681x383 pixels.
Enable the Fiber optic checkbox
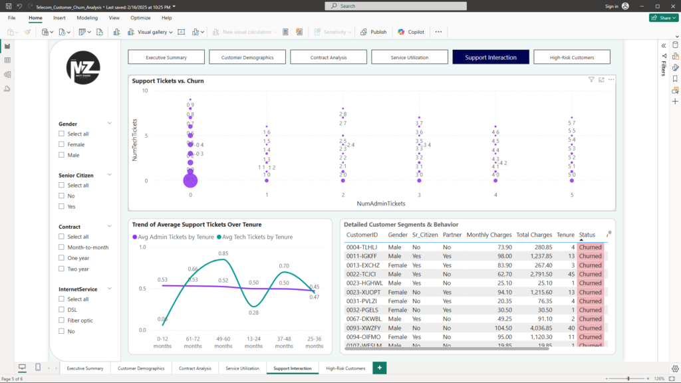pos(62,320)
